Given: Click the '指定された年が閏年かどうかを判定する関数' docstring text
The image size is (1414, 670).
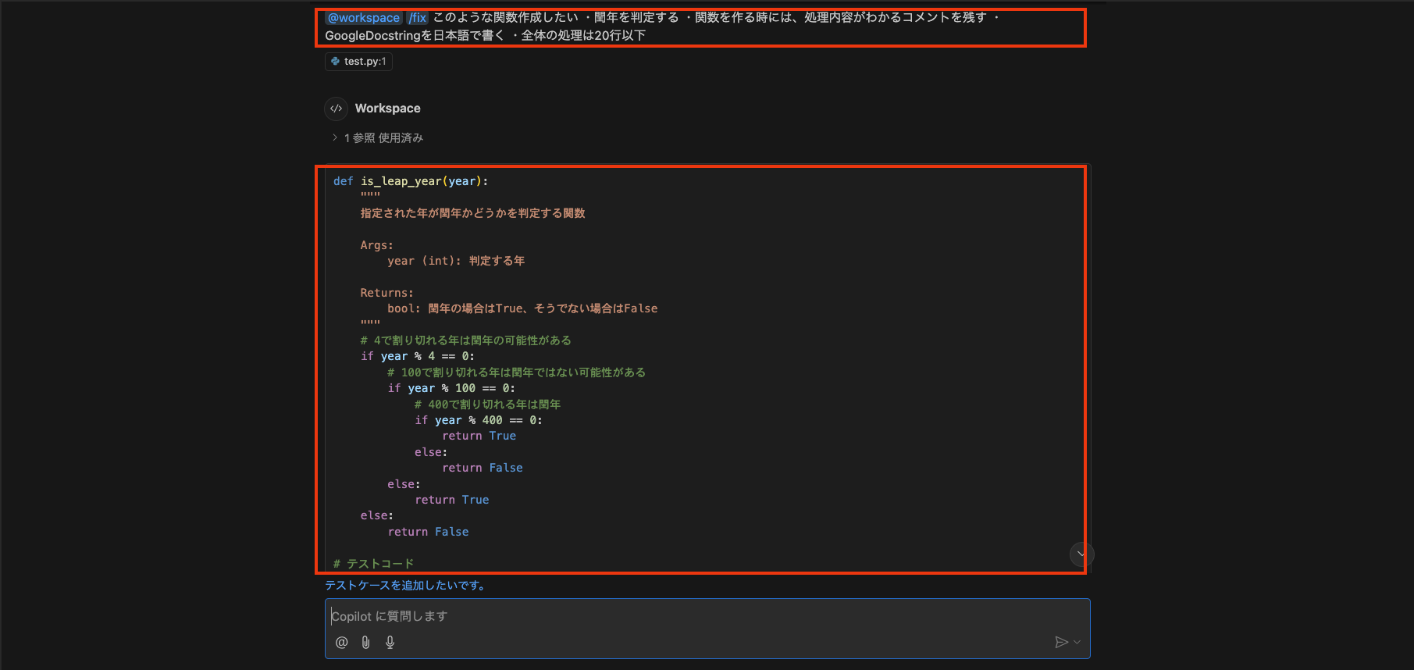Looking at the screenshot, I should 472,213.
